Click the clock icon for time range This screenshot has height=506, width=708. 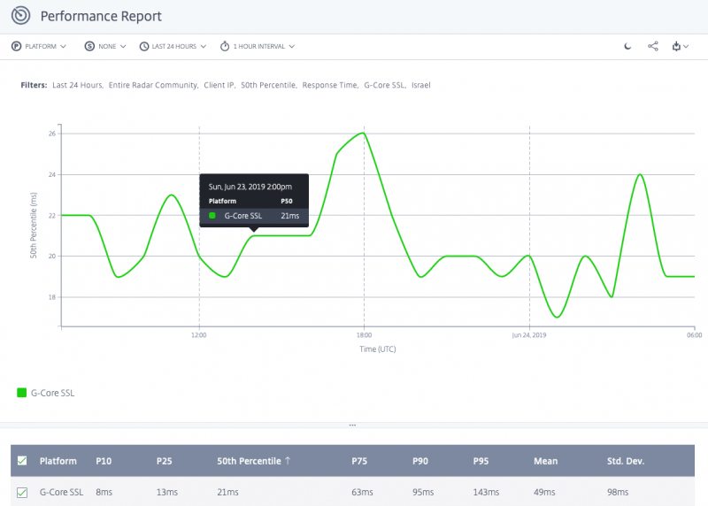143,46
